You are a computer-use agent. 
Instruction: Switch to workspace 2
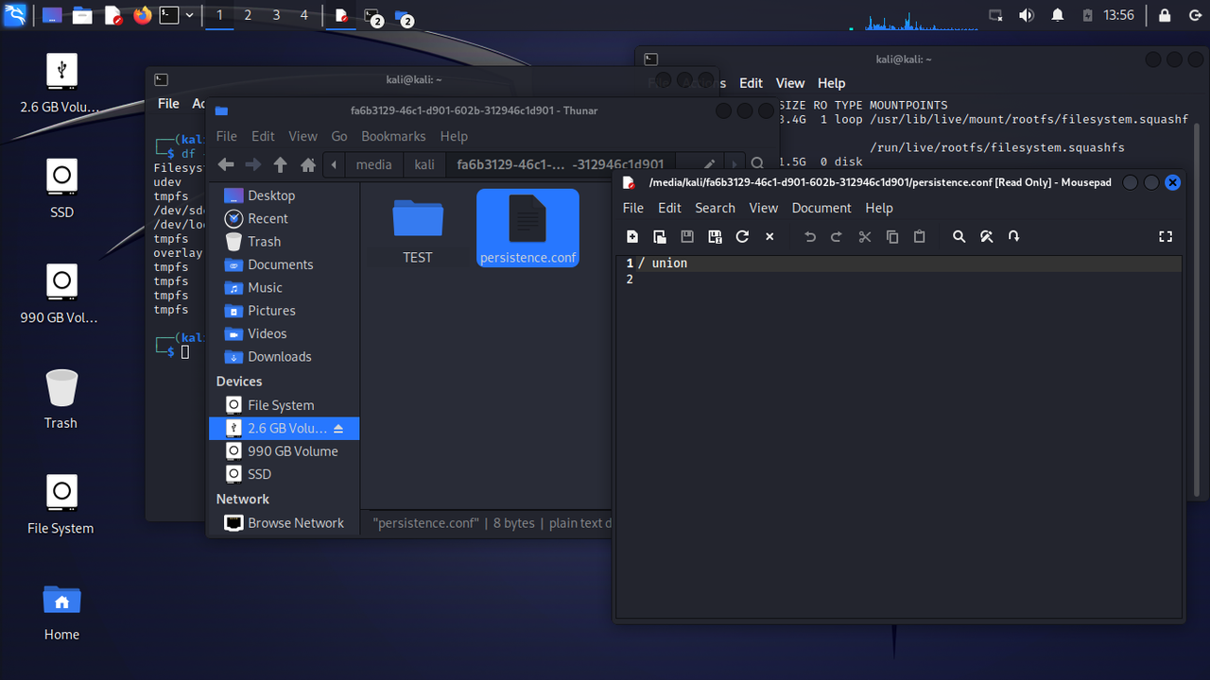click(248, 15)
